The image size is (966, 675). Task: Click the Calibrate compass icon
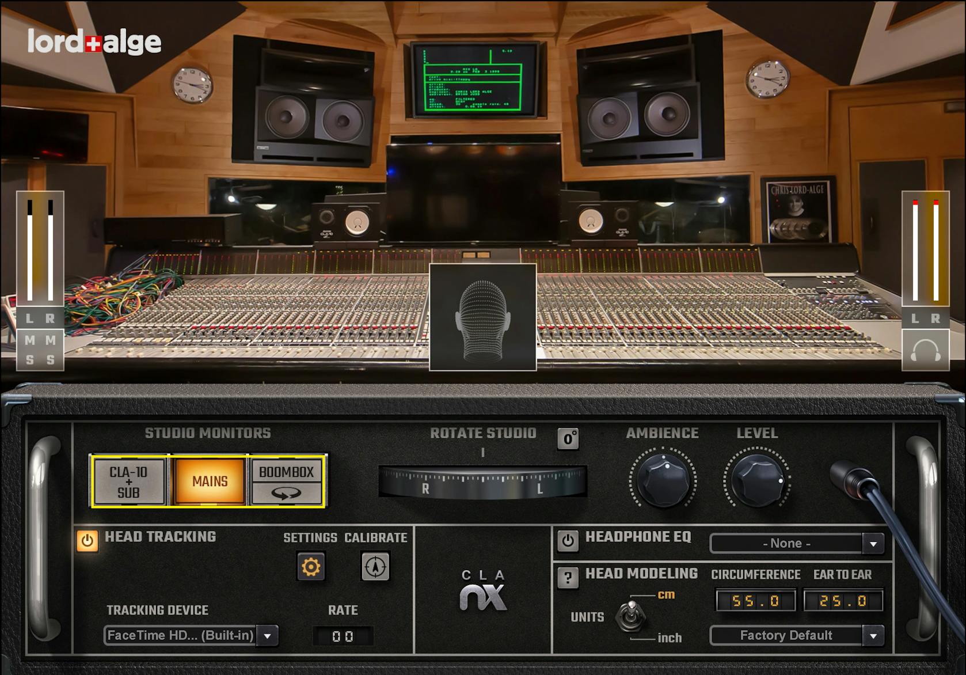tap(375, 566)
